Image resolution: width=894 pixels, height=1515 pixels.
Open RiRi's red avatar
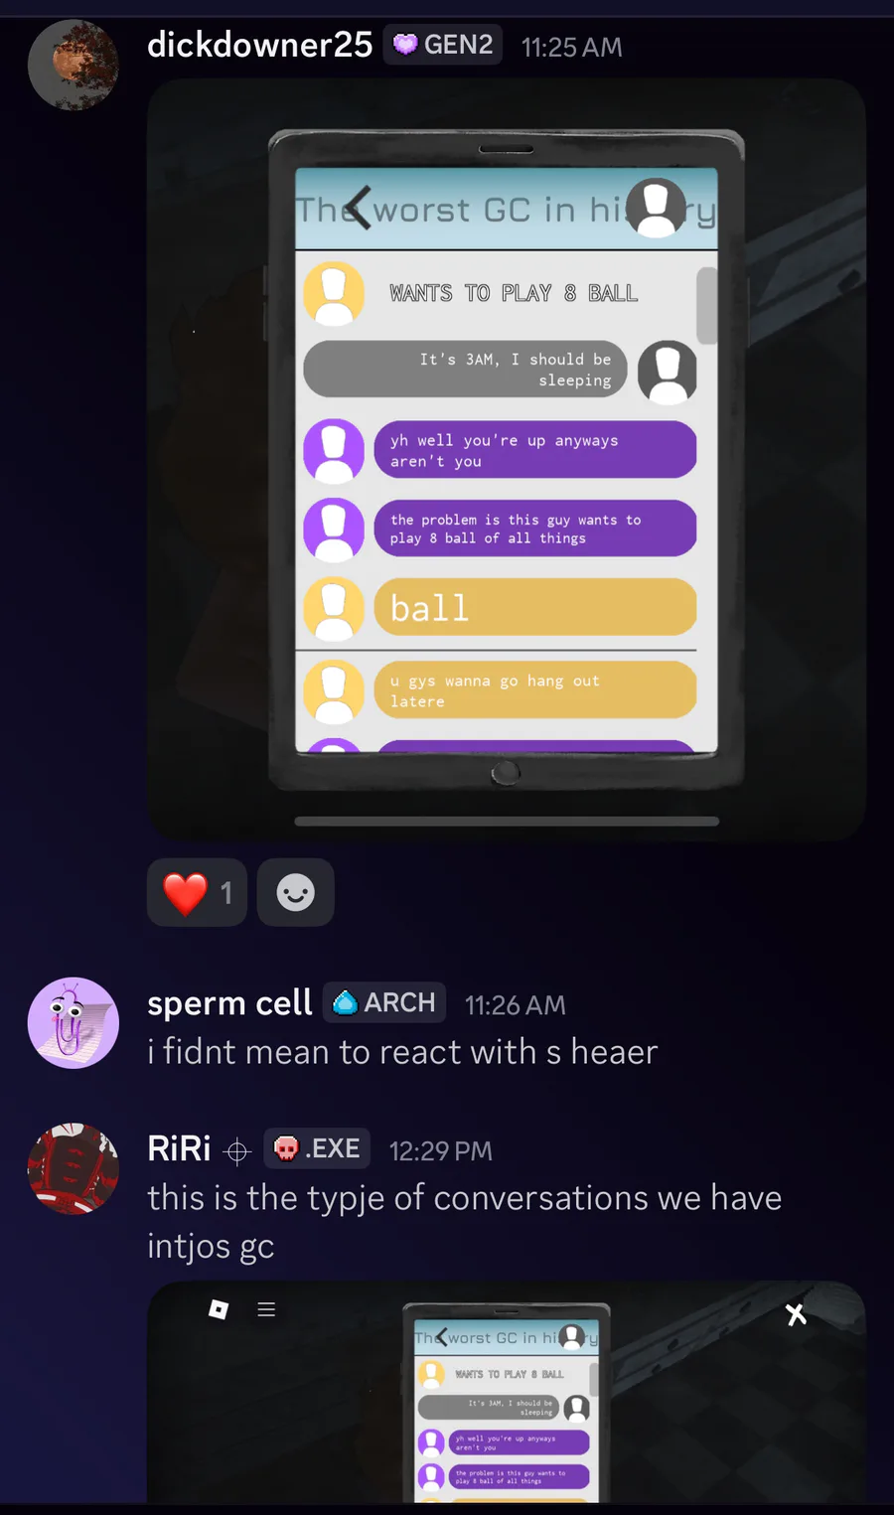tap(73, 1169)
